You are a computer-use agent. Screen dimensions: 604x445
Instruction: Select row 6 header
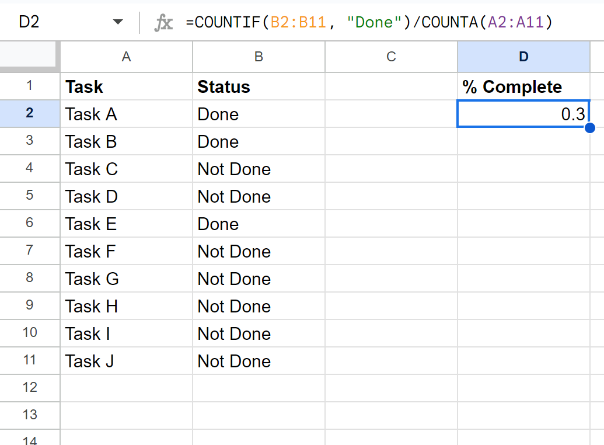point(30,223)
